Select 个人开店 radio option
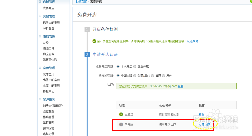The width and height of the screenshot is (252, 136). 118,66
